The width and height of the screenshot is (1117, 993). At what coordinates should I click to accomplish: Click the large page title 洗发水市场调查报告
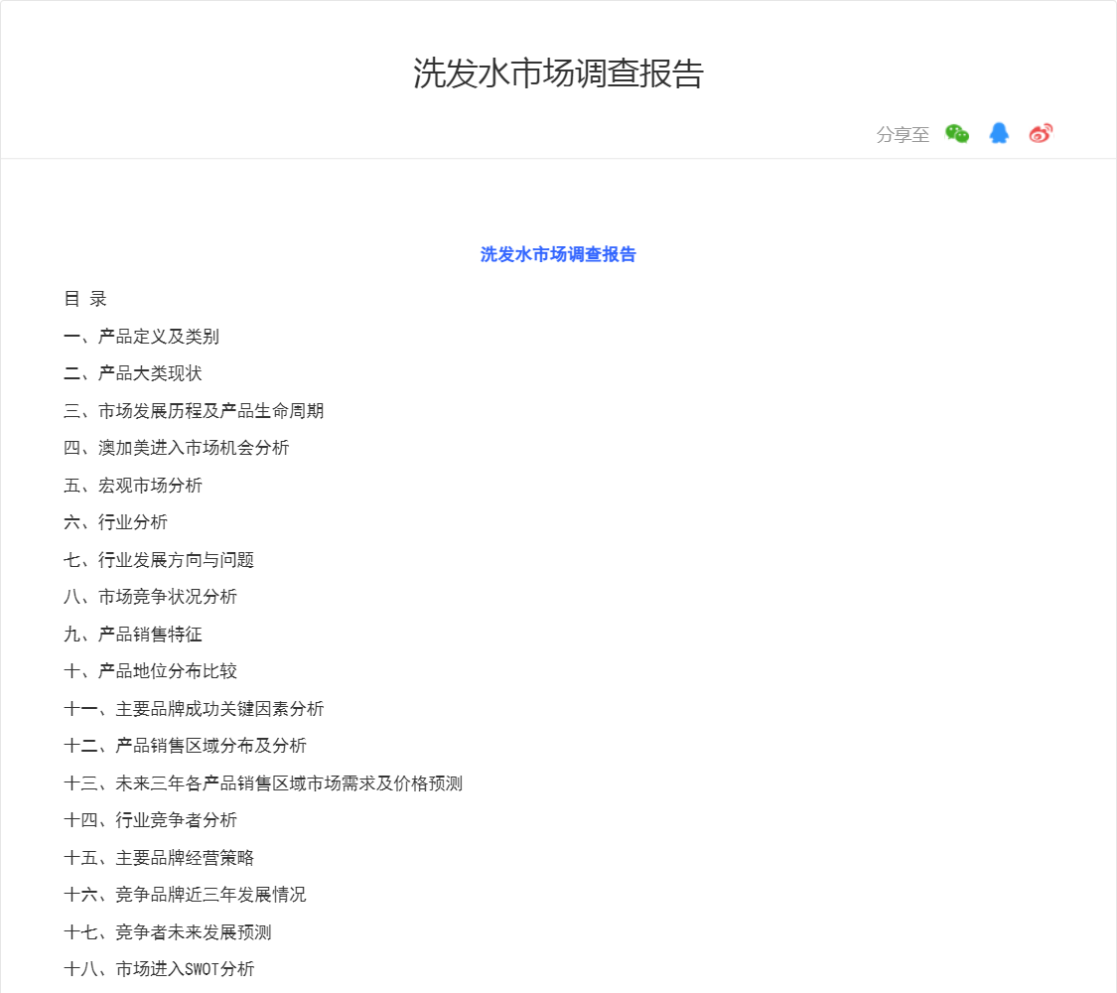point(558,73)
